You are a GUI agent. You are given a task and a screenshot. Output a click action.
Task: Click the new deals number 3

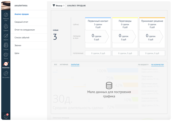click(55, 37)
